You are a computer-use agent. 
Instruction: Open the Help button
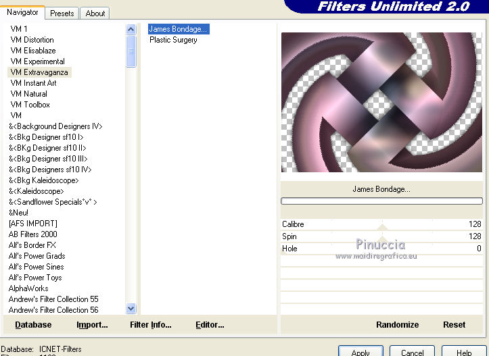[464, 351]
